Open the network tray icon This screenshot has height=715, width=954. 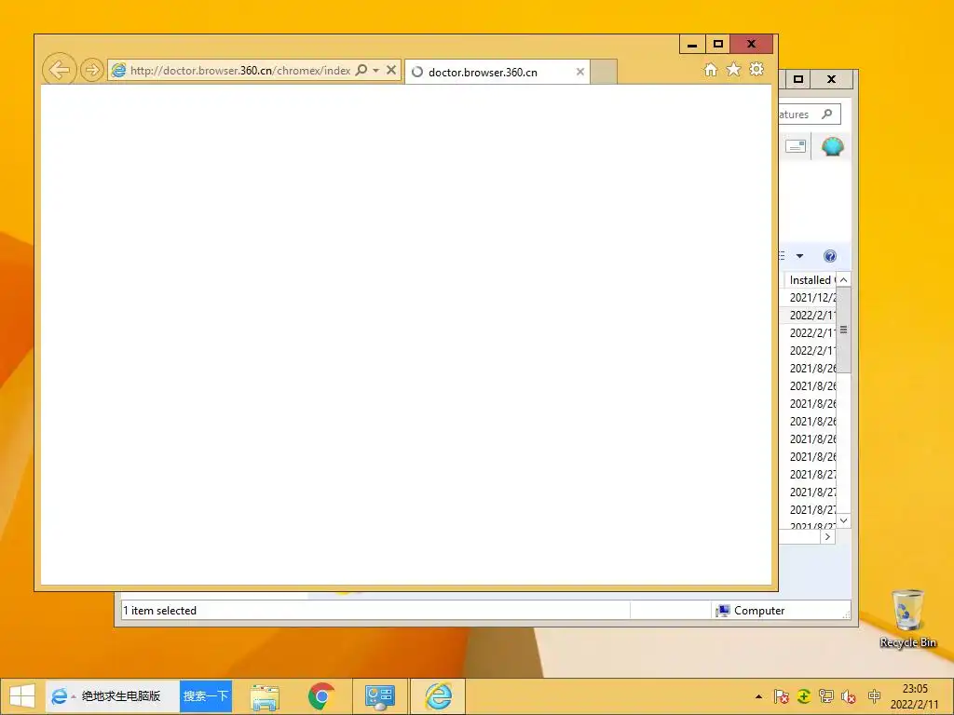pyautogui.click(x=826, y=696)
